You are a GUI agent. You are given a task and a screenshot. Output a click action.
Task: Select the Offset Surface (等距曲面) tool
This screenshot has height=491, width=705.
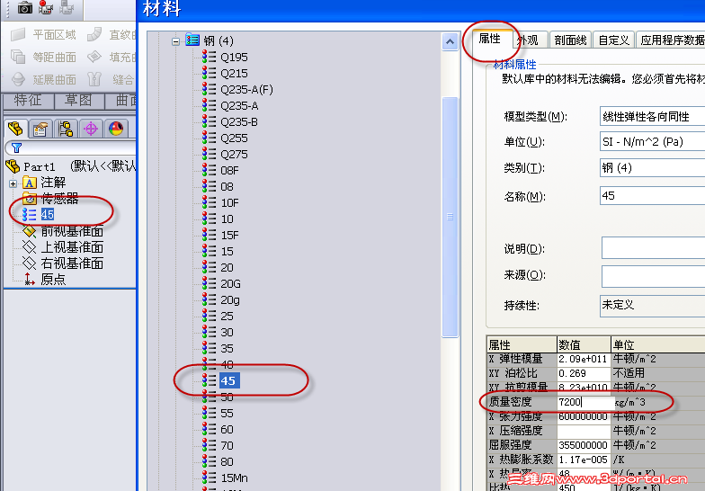point(43,58)
